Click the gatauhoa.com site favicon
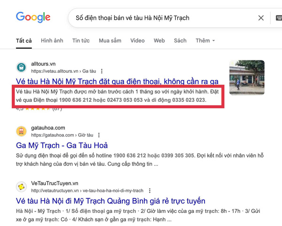The width and height of the screenshot is (282, 226). (22, 131)
